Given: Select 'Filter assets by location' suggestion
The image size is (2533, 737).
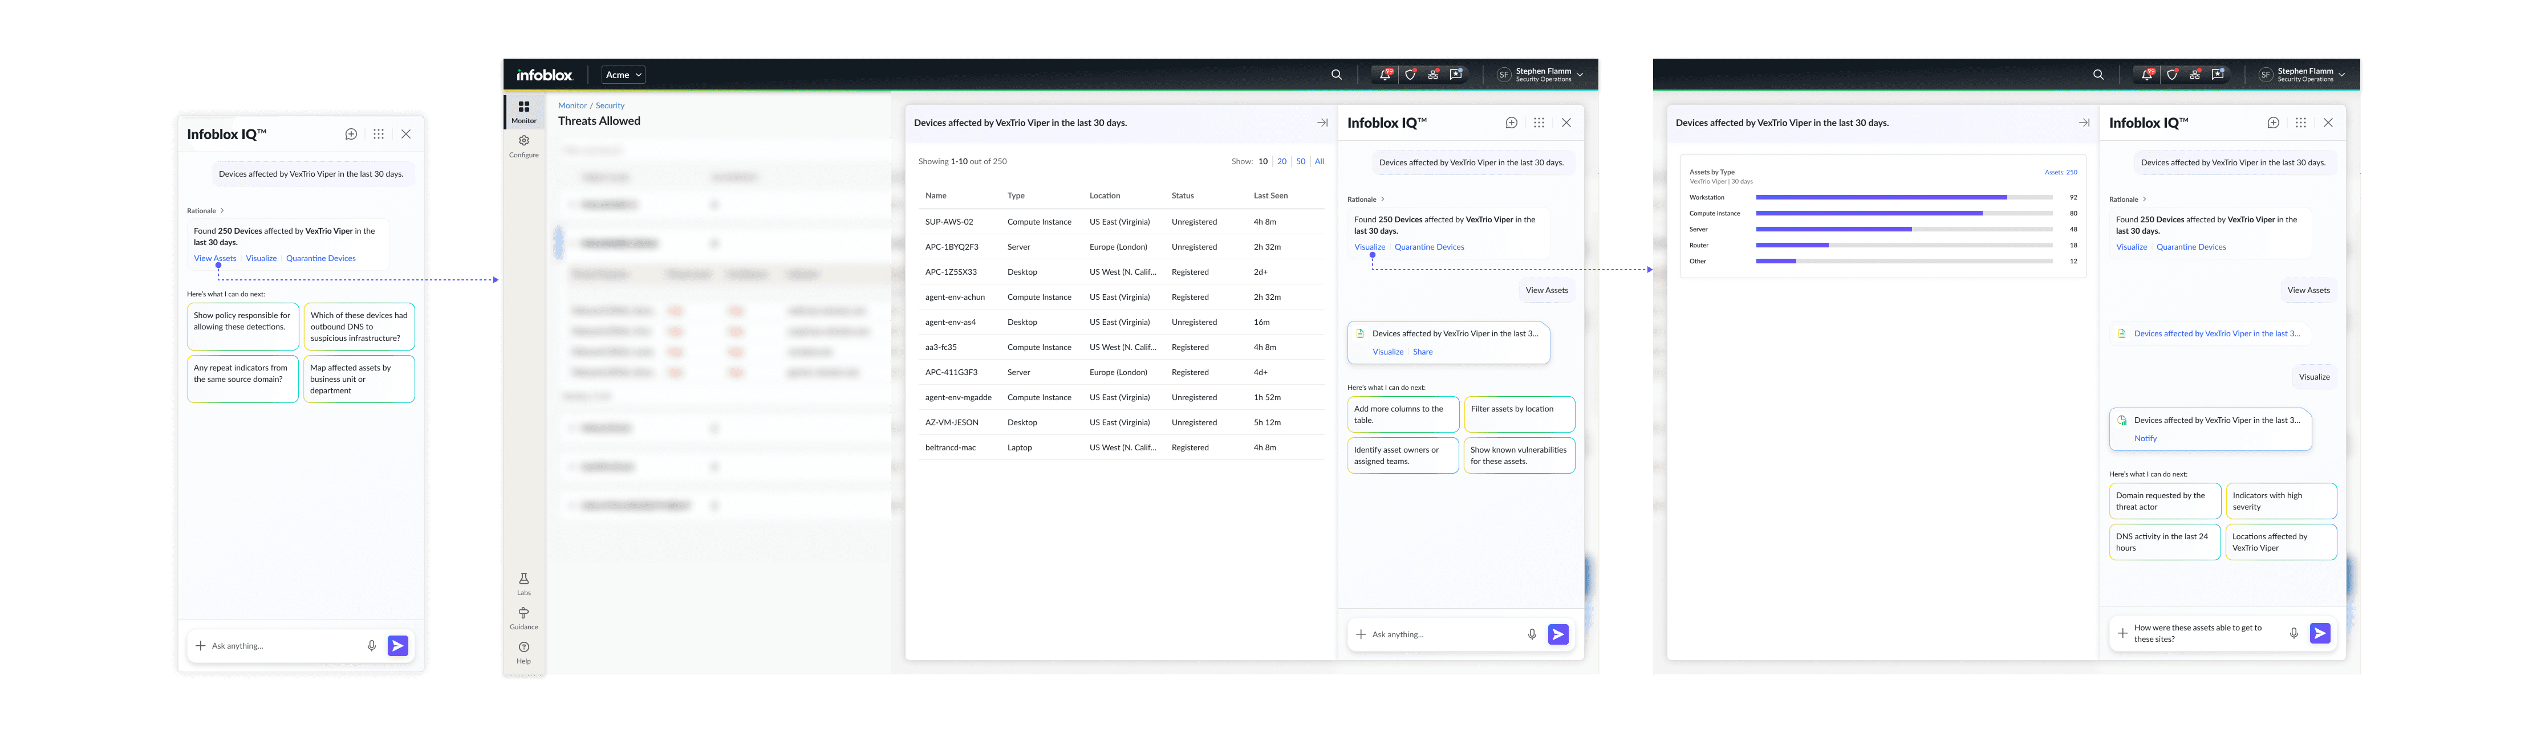Looking at the screenshot, I should click(x=1518, y=414).
